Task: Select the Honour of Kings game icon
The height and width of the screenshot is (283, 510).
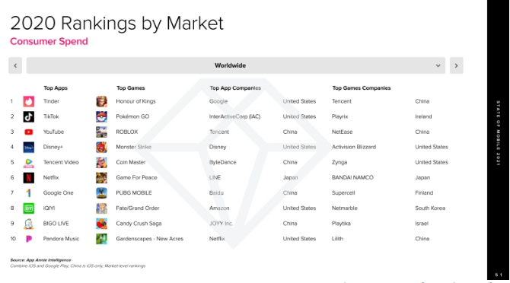Action: pyautogui.click(x=101, y=101)
